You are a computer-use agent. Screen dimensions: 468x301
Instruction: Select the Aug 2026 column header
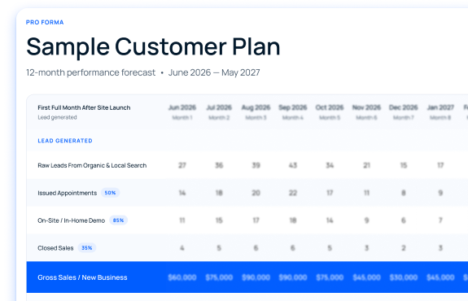tap(256, 107)
